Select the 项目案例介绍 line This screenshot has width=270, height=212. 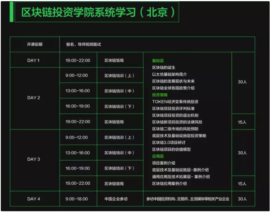pos(164,163)
